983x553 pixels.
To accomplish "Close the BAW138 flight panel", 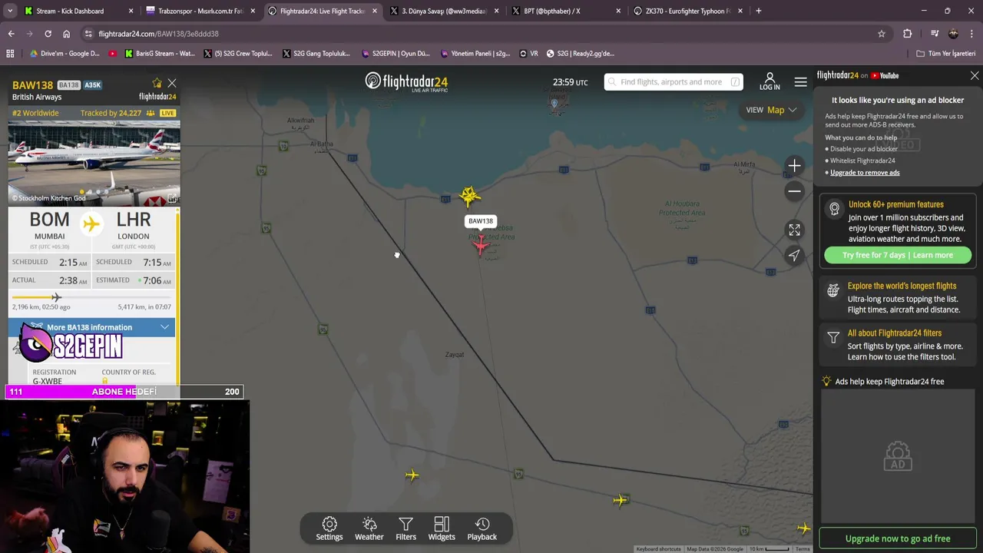I will point(172,83).
